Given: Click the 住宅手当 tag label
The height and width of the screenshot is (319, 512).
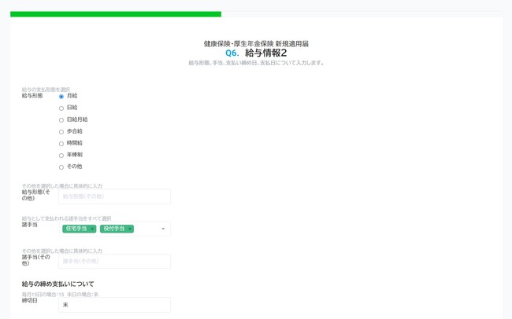Looking at the screenshot, I should (76, 229).
